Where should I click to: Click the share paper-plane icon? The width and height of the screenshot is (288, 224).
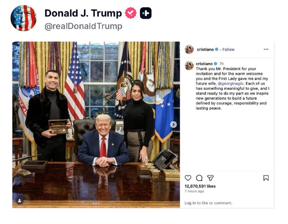tap(210, 178)
